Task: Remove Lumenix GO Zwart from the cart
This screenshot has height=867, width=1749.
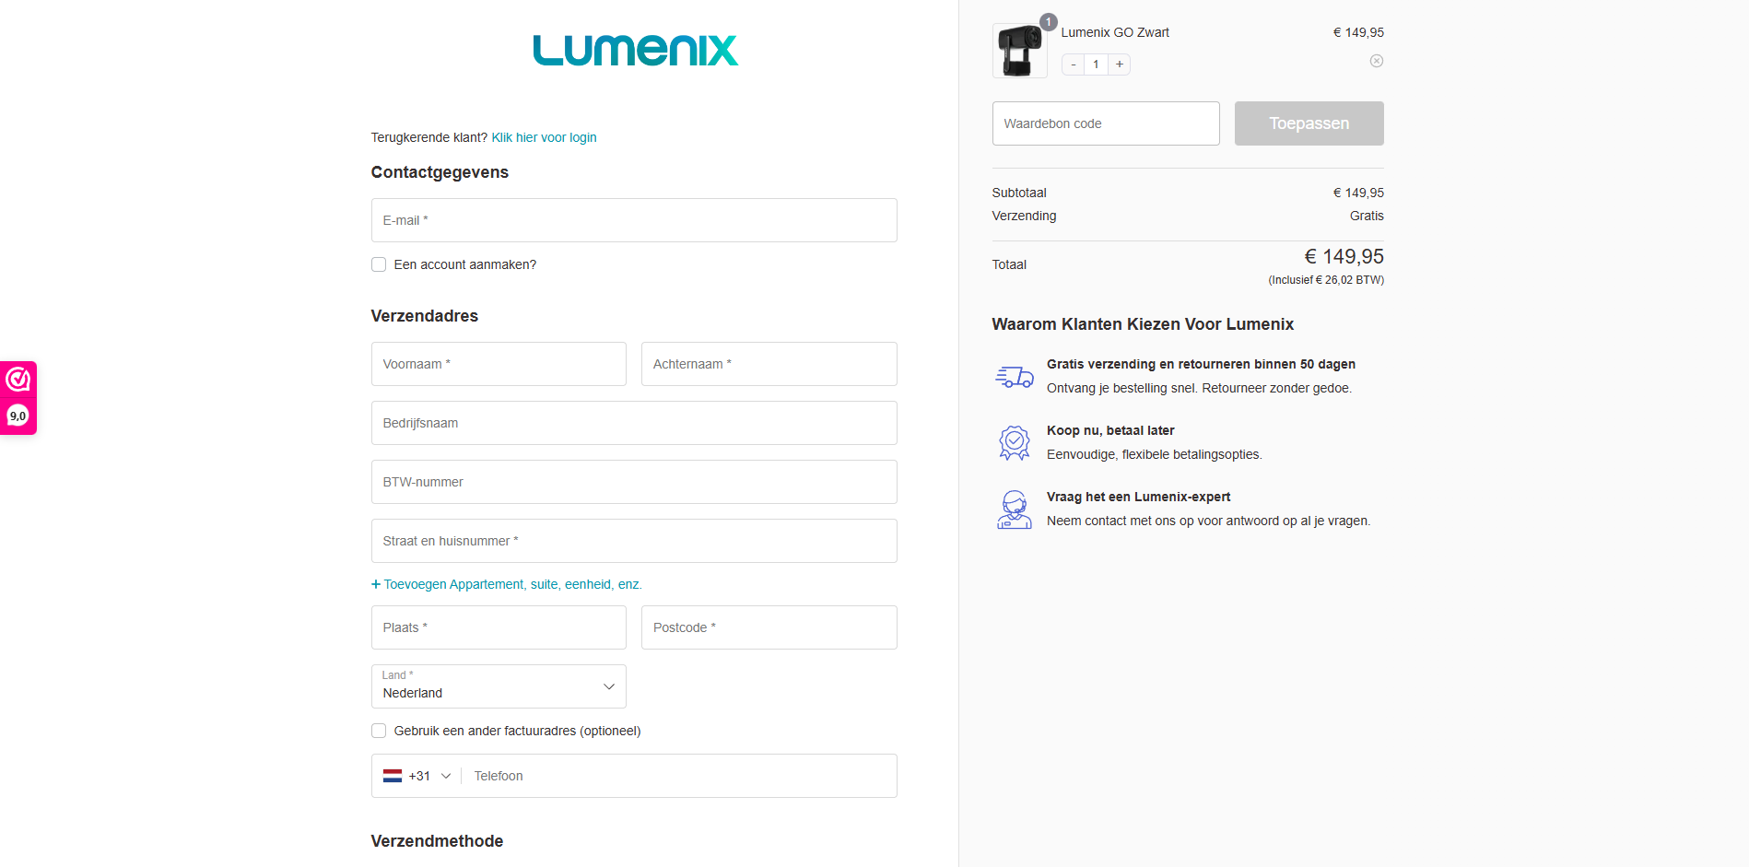Action: click(x=1377, y=61)
